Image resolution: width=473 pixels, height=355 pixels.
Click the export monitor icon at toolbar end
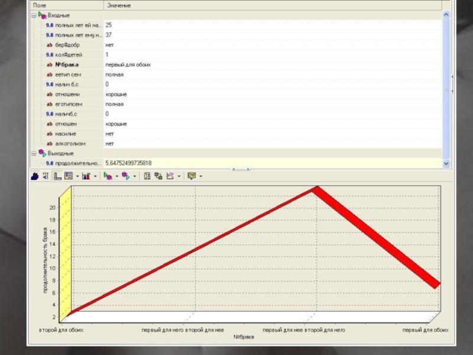click(192, 176)
